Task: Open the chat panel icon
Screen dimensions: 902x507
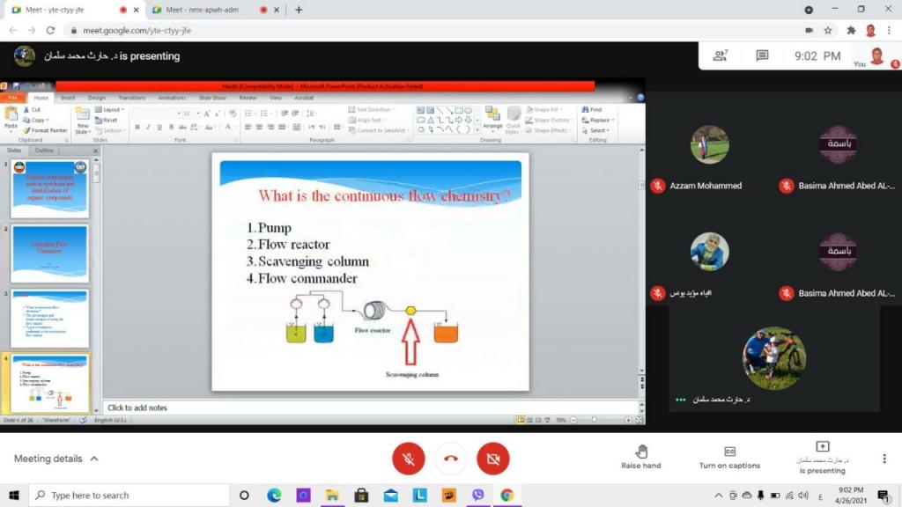Action: pos(762,55)
